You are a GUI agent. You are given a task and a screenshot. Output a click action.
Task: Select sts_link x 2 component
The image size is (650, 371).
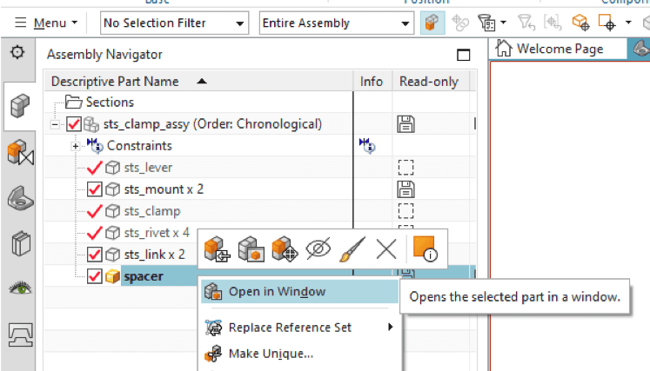point(154,255)
